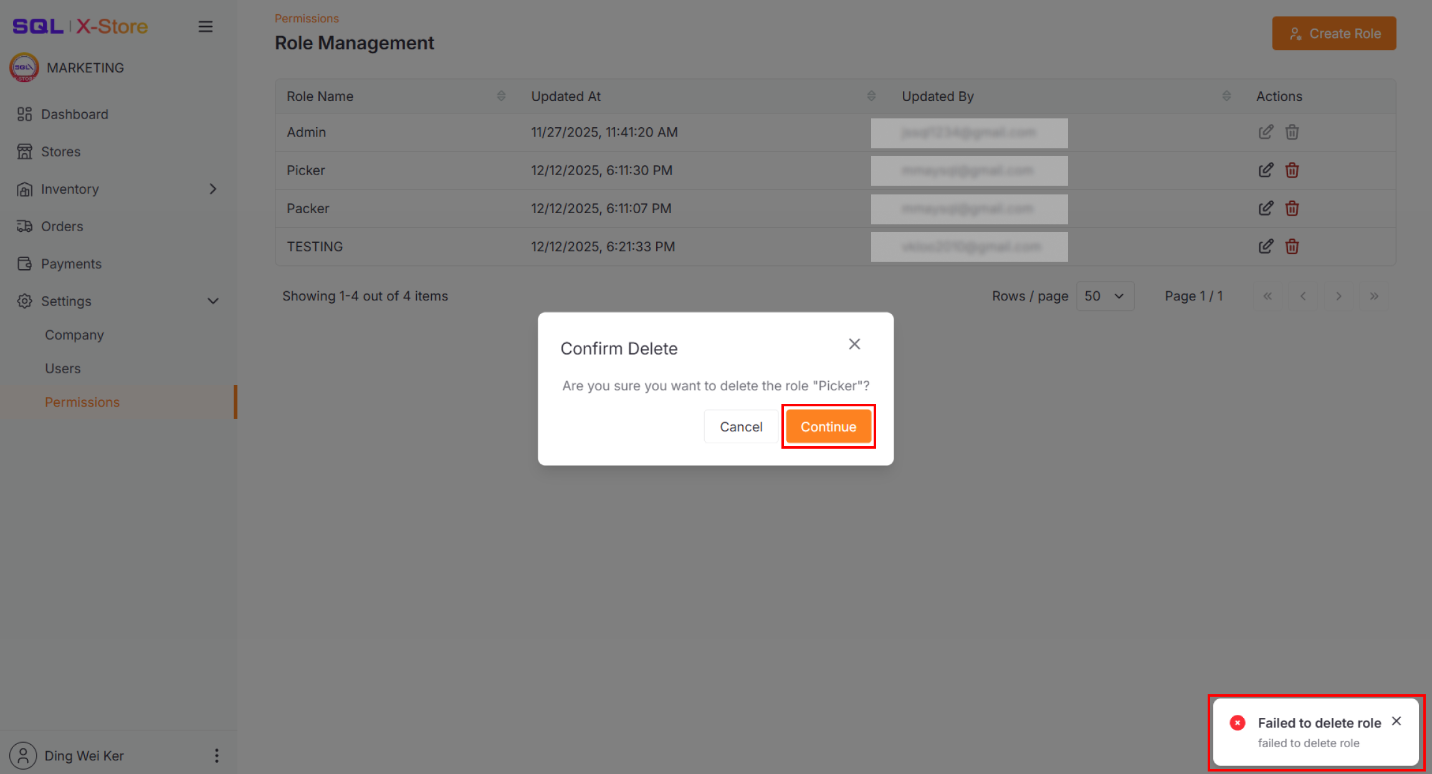Image resolution: width=1432 pixels, height=774 pixels.
Task: Open the three-dot menu next to Ding Wei Ker
Action: [x=216, y=755]
